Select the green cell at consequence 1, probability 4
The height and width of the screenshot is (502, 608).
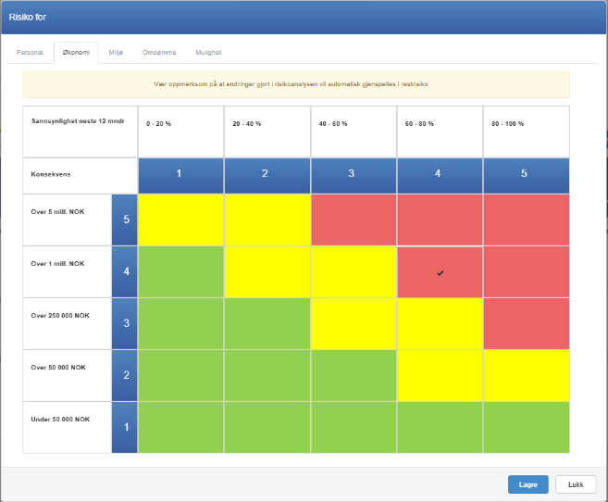[440, 428]
